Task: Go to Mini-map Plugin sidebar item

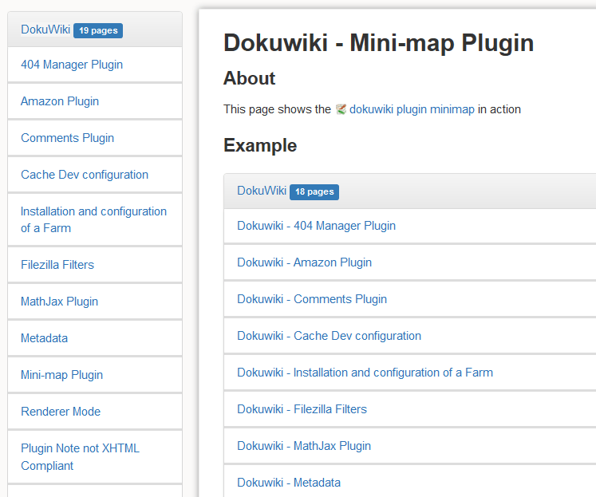Action: 61,375
